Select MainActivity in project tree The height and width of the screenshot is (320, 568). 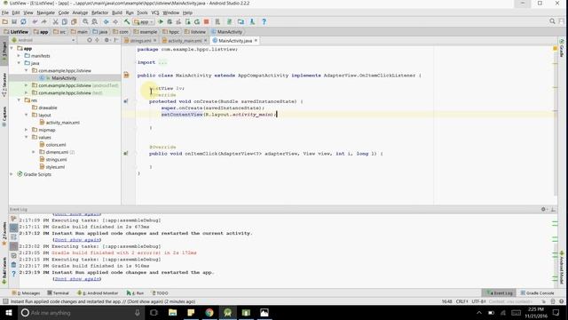(64, 78)
